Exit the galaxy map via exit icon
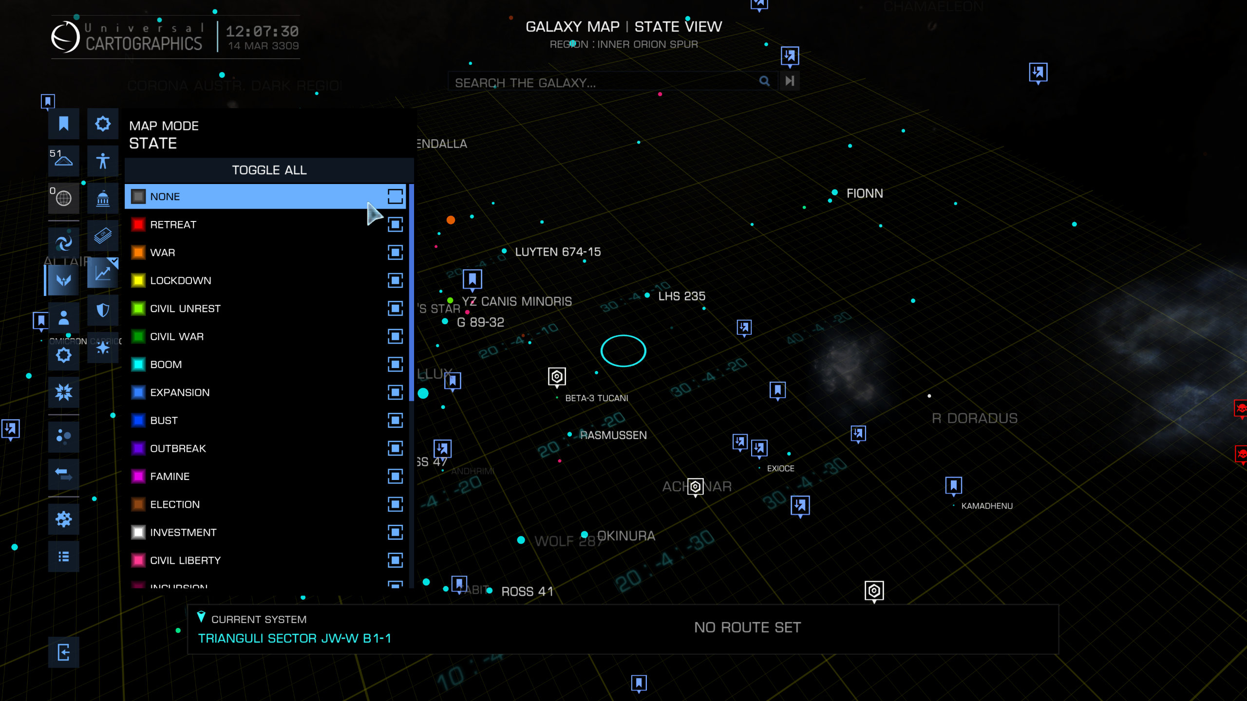This screenshot has height=701, width=1247. coord(63,652)
